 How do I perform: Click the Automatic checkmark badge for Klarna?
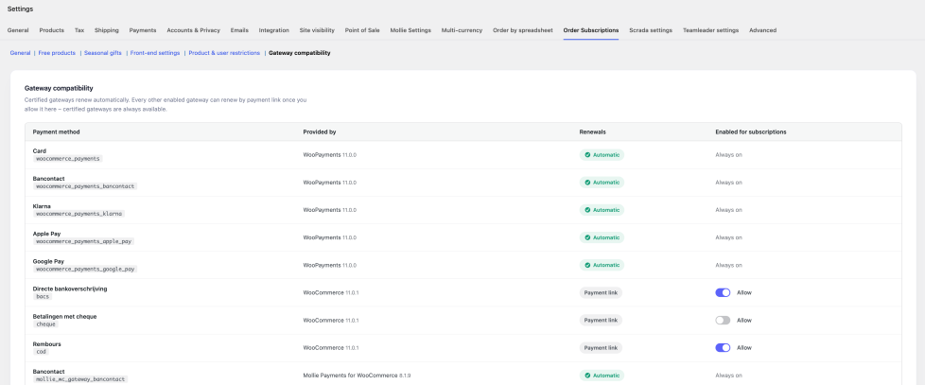point(602,210)
